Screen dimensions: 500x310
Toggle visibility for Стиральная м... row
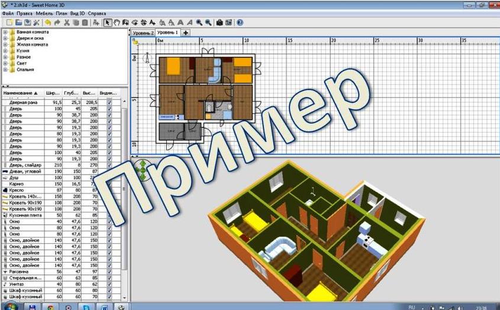pos(109,278)
